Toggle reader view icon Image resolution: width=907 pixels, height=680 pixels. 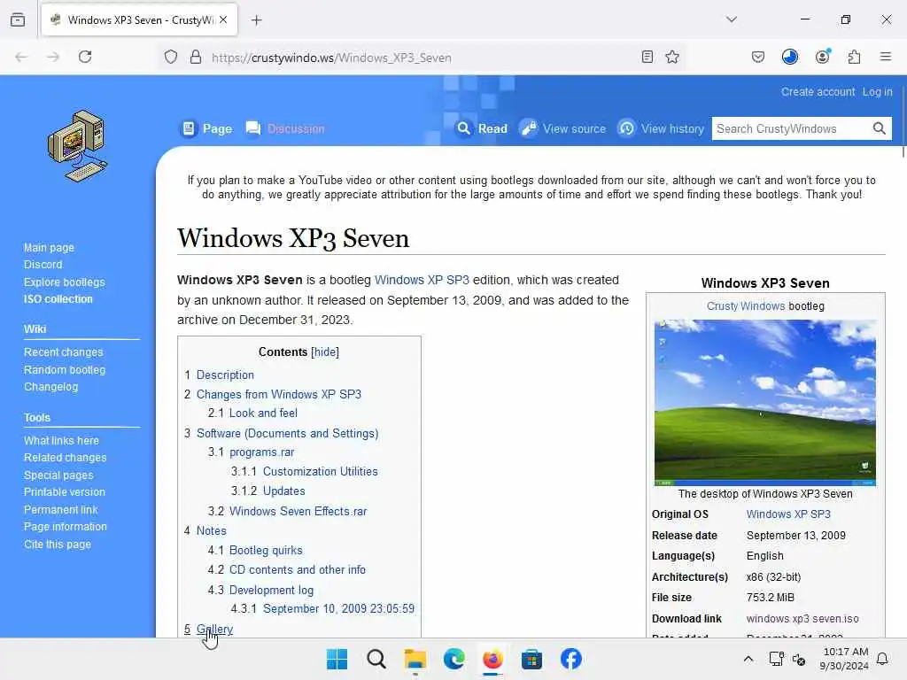[x=647, y=57]
